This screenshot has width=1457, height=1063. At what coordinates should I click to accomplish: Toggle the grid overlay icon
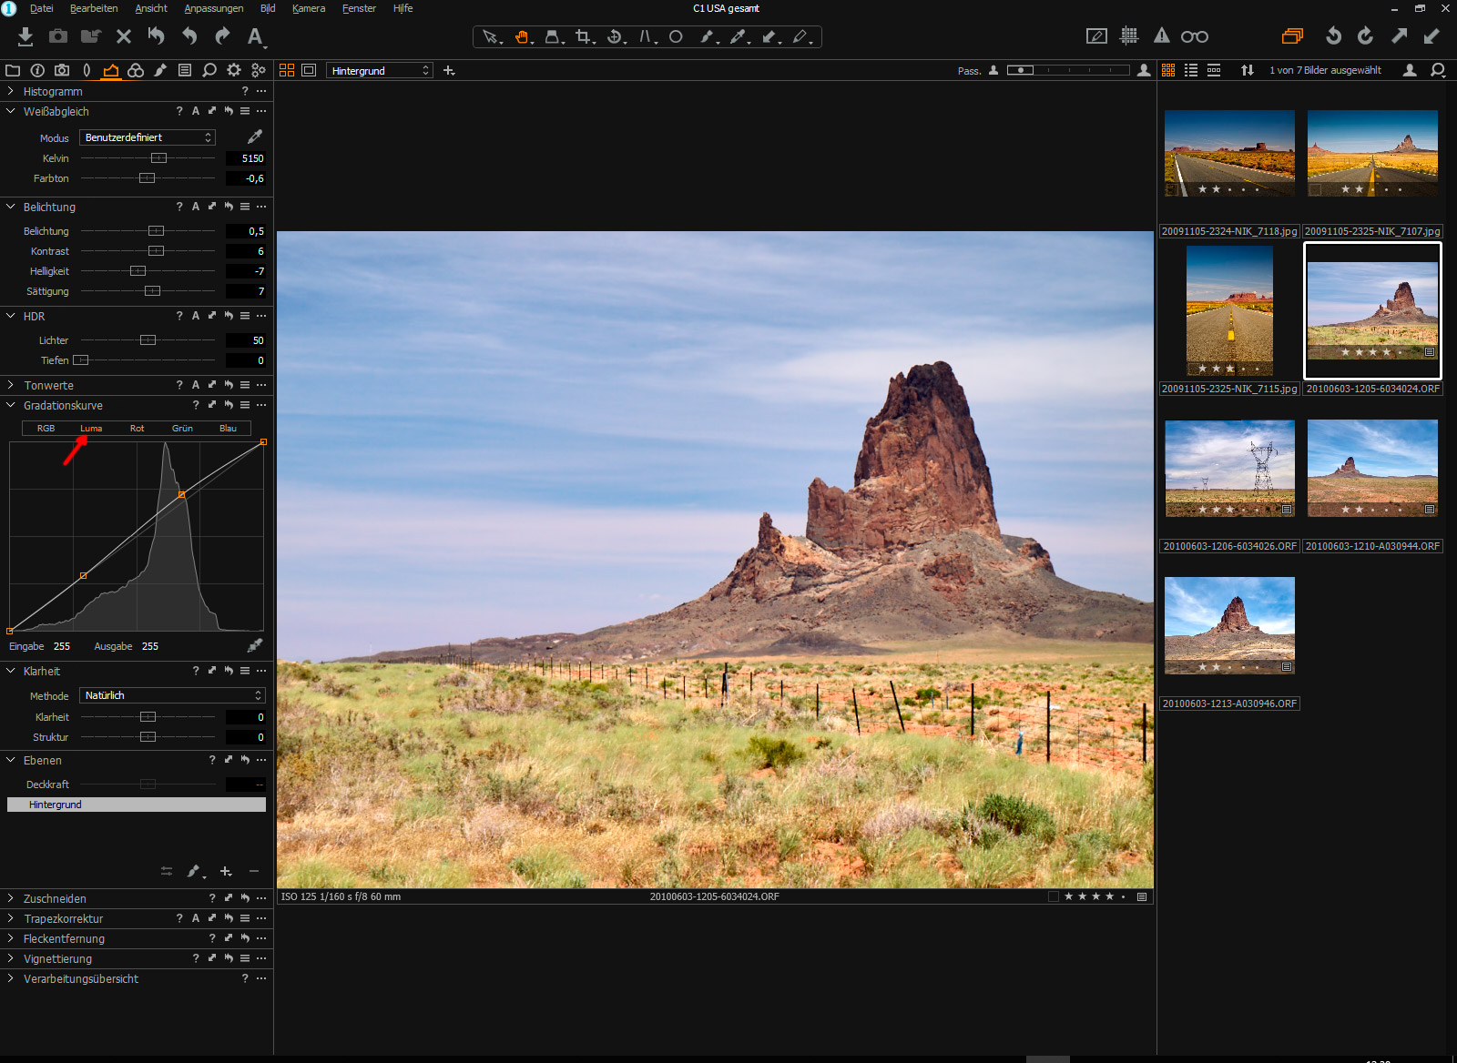[x=1129, y=36]
